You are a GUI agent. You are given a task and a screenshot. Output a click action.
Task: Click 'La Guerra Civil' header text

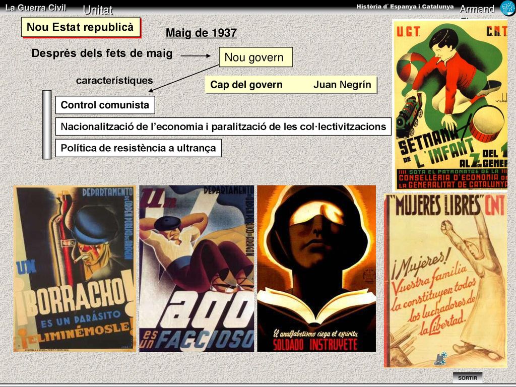(x=36, y=8)
